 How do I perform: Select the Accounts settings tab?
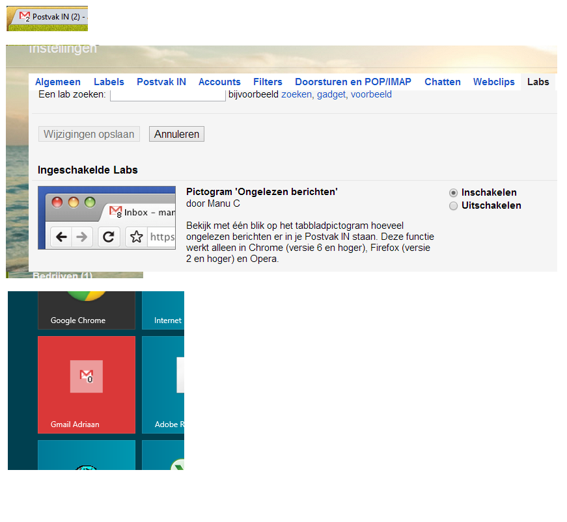coord(219,82)
